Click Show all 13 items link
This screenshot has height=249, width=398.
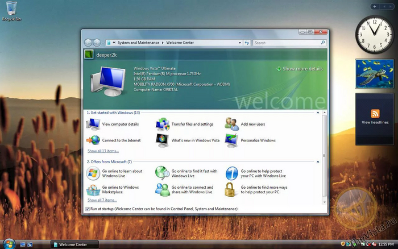tap(103, 151)
